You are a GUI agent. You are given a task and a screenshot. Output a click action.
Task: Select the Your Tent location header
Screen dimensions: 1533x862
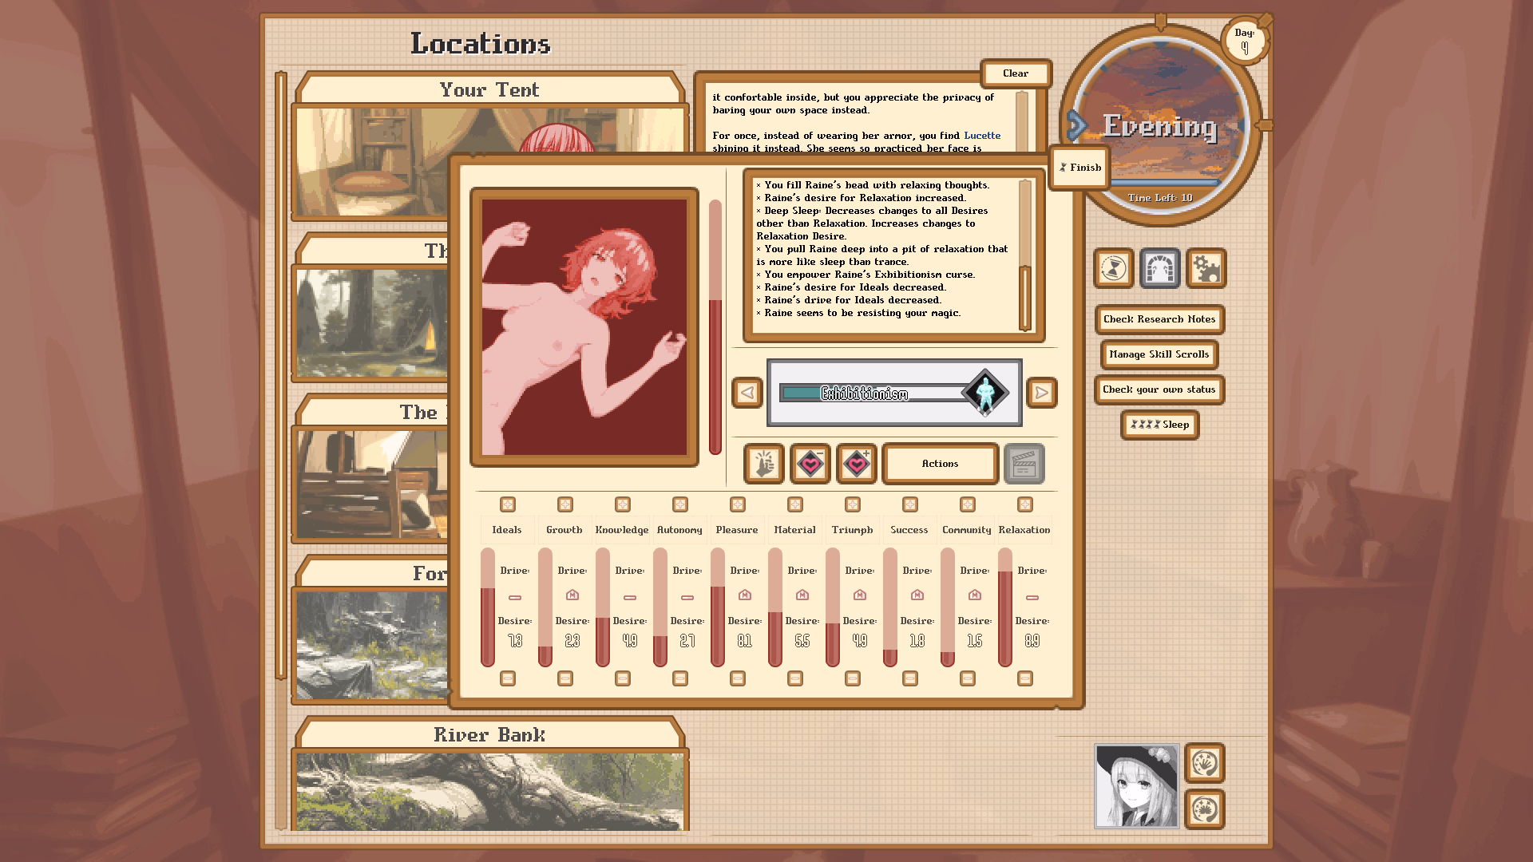coord(487,89)
